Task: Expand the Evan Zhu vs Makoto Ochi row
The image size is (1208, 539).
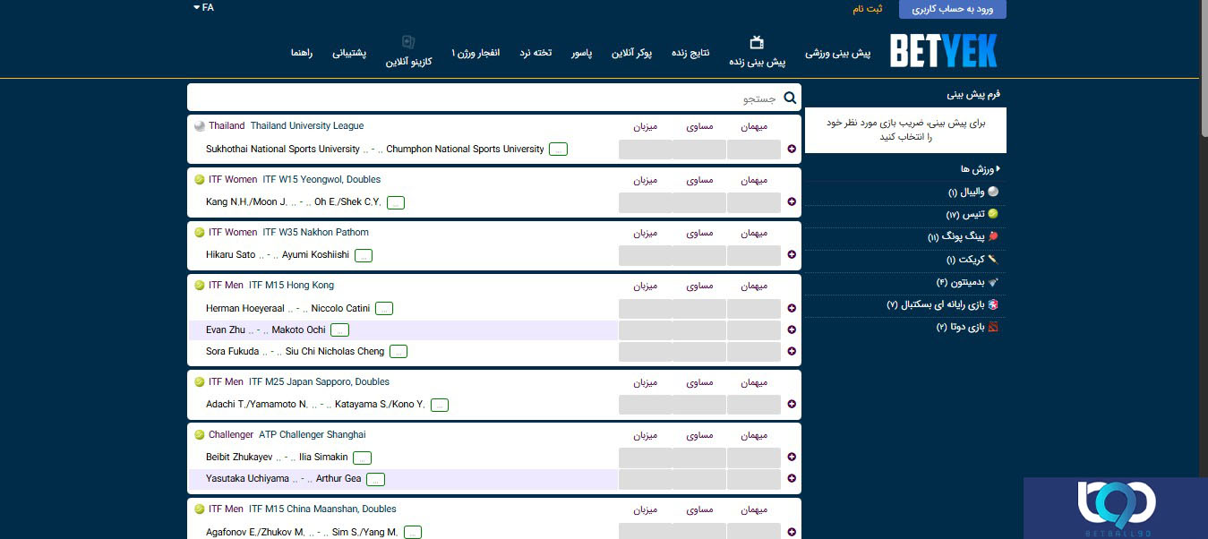Action: [x=792, y=329]
